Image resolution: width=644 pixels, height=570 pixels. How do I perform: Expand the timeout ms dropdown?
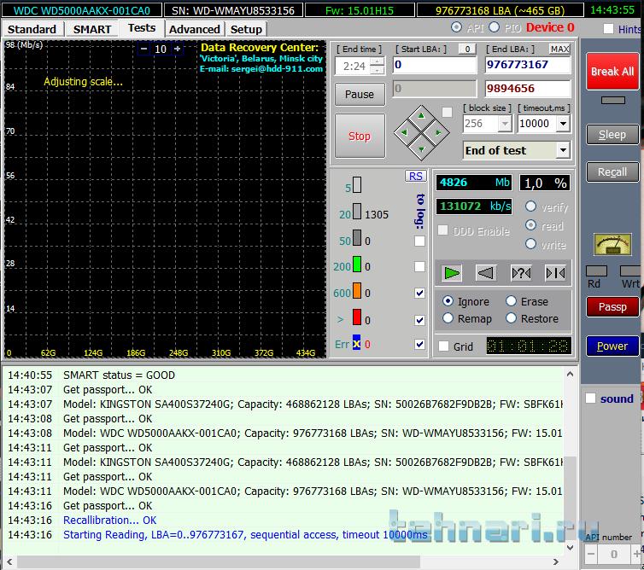point(562,124)
